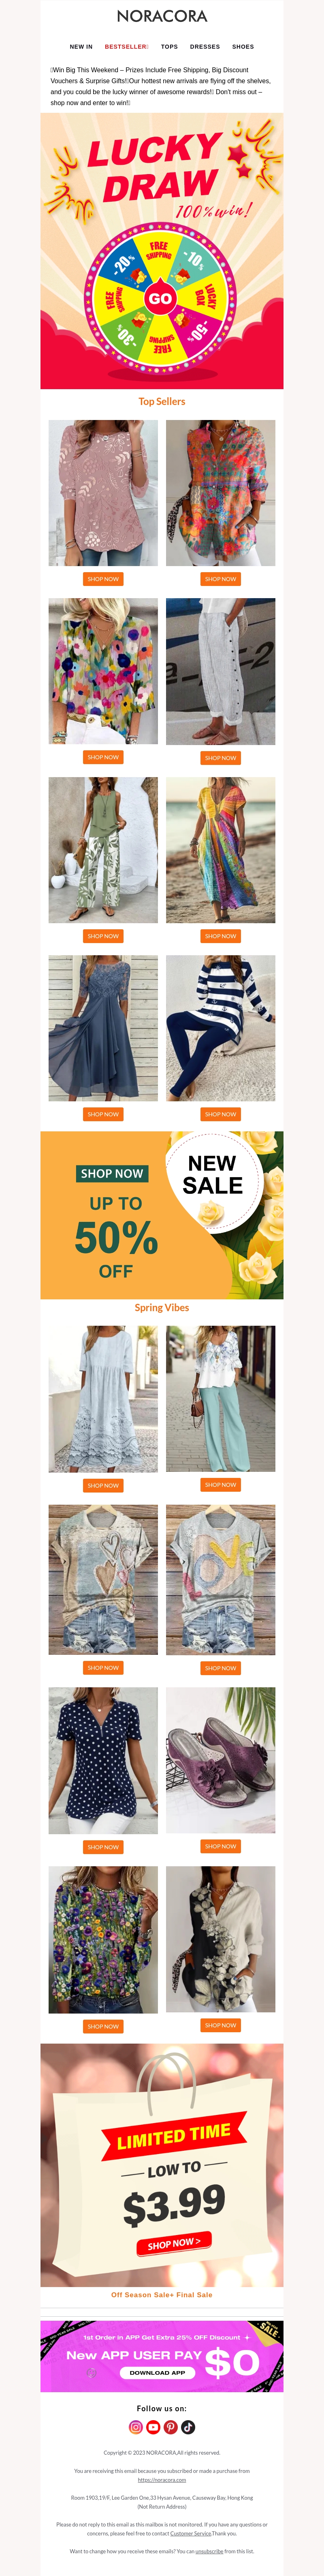This screenshot has width=324, height=2576.
Task: Visit the https://noracora.com link
Action: 162,2480
